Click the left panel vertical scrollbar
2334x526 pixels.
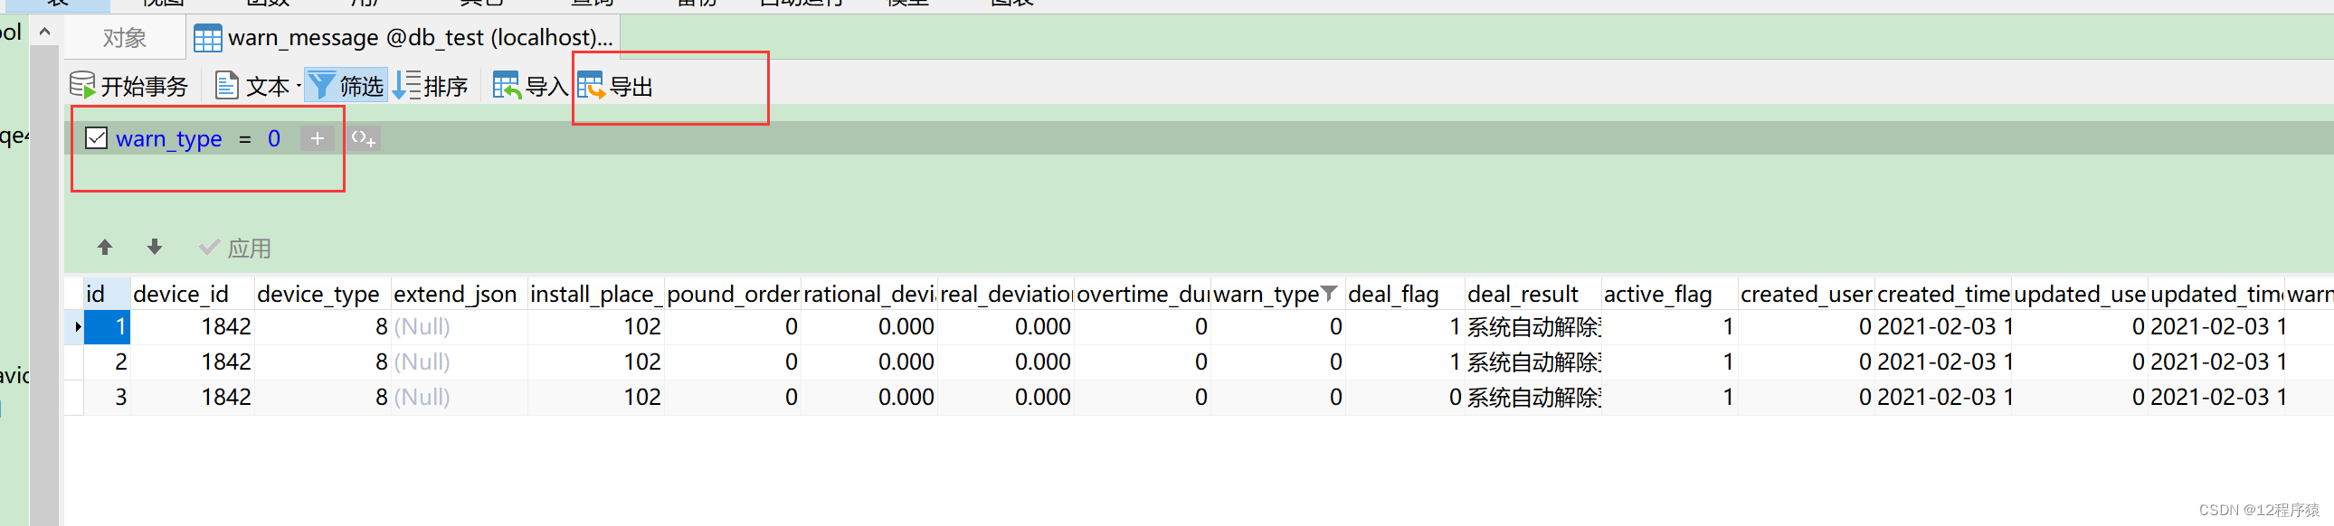point(44,286)
